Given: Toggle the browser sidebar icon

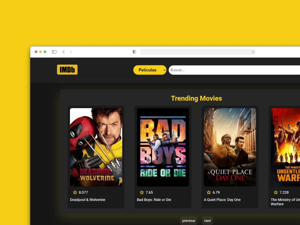Looking at the screenshot, I should 54,52.
